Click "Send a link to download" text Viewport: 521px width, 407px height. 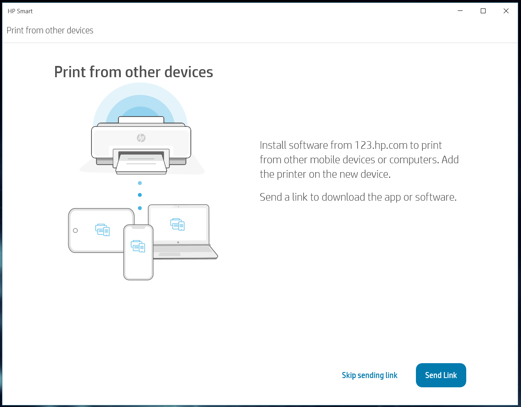[358, 197]
